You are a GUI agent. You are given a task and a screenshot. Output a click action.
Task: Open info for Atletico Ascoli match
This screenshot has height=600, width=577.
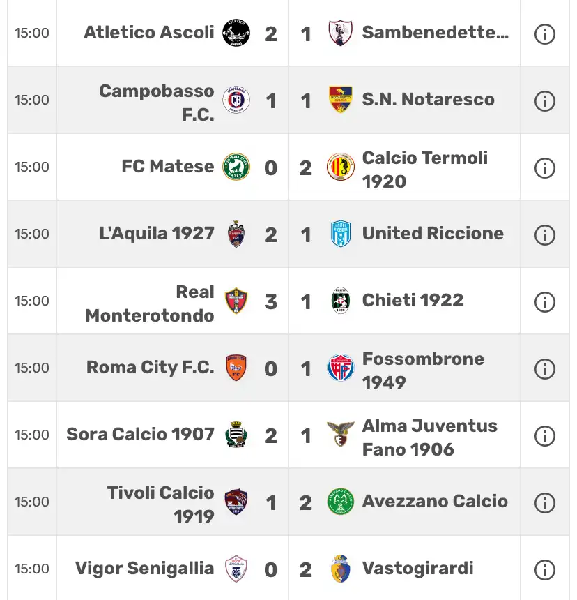click(544, 34)
